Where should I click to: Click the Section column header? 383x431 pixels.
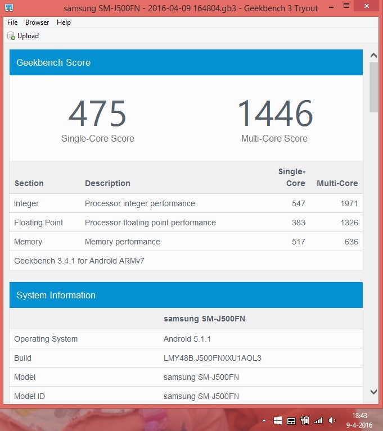click(29, 183)
